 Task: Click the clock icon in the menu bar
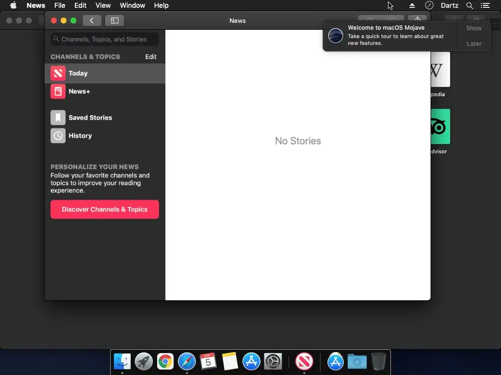point(429,5)
